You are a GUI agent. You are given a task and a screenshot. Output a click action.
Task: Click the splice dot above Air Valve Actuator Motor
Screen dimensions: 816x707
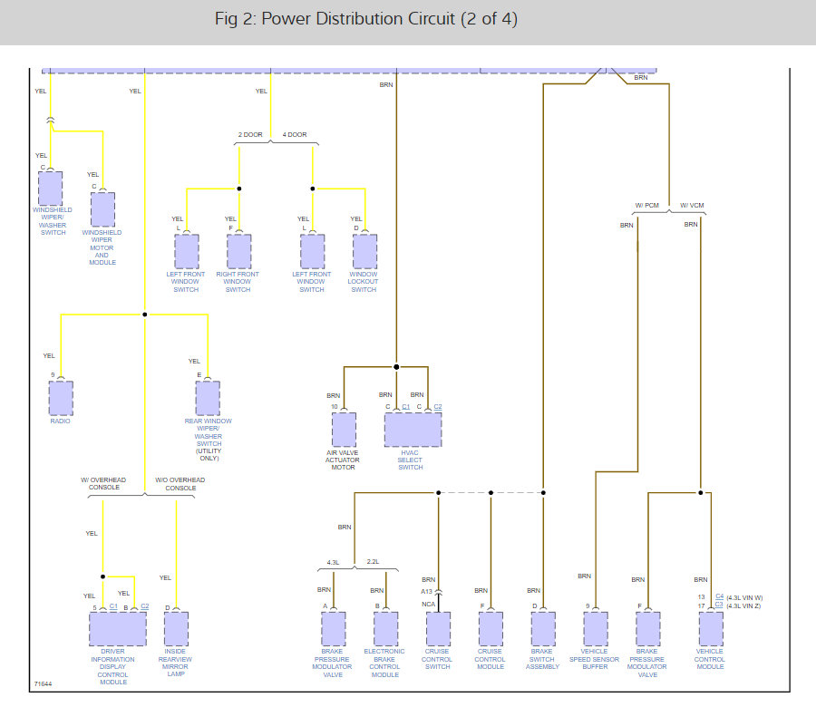point(396,367)
